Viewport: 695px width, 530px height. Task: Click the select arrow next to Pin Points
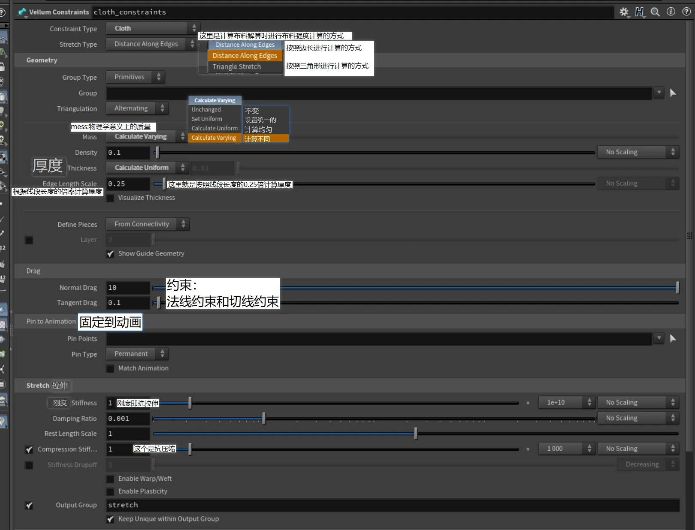coord(673,339)
